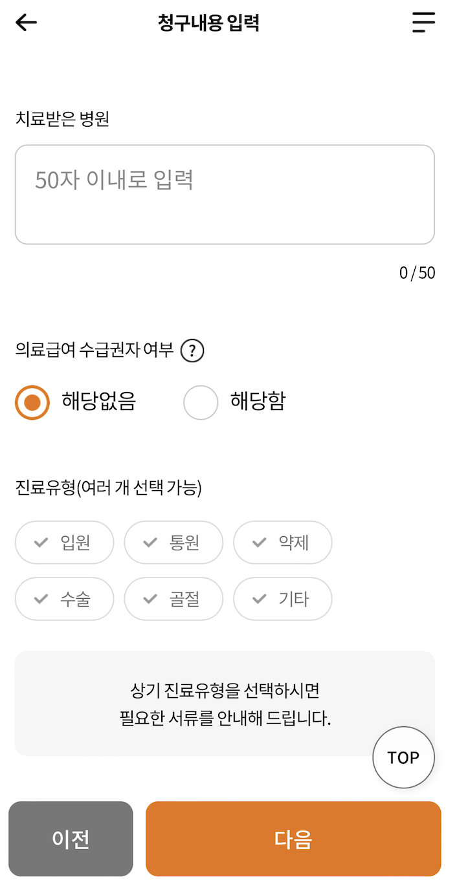Enable the 통원 treatment type option
Viewport: 457px width, 886px height.
(173, 543)
